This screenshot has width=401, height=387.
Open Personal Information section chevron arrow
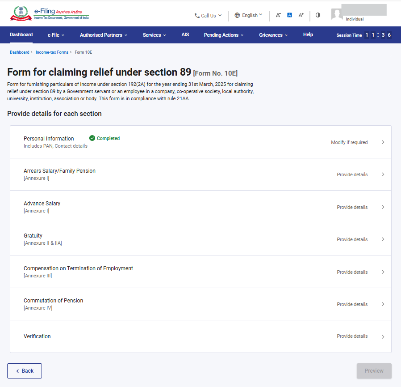pos(383,142)
